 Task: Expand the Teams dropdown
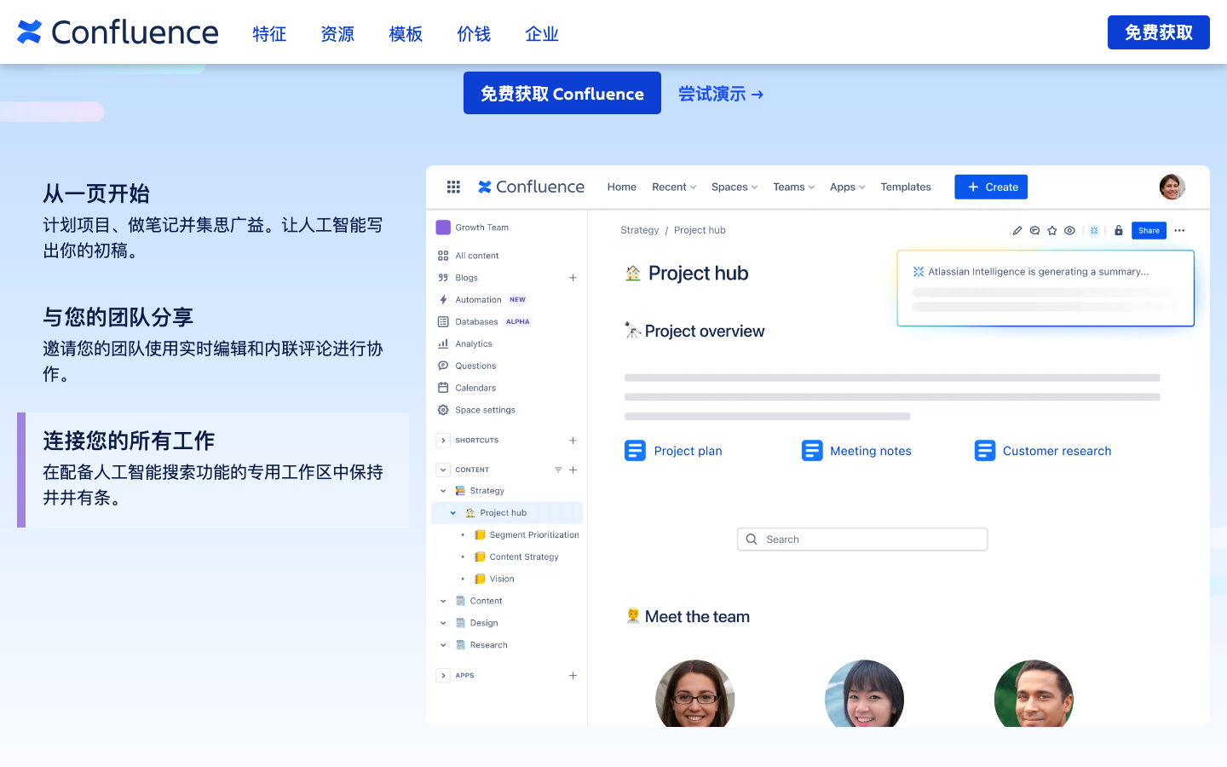pos(793,187)
